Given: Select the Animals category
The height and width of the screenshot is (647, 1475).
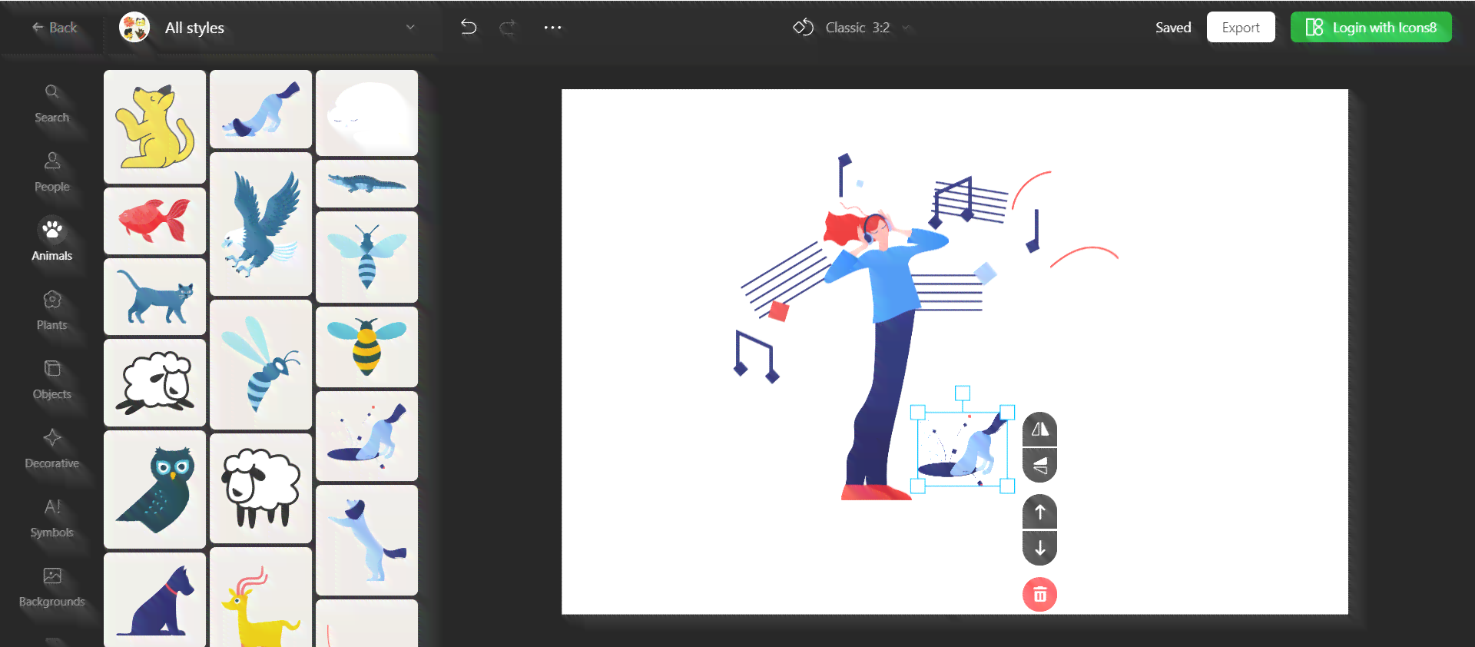Looking at the screenshot, I should 51,241.
